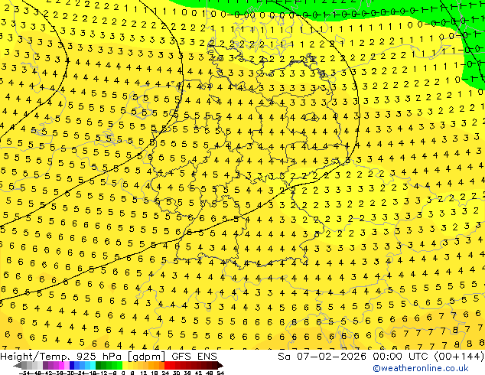Click the dark maroon right arrow end of color scale
Image resolution: width=485 pixels, height=375 pixels.
pos(220,366)
